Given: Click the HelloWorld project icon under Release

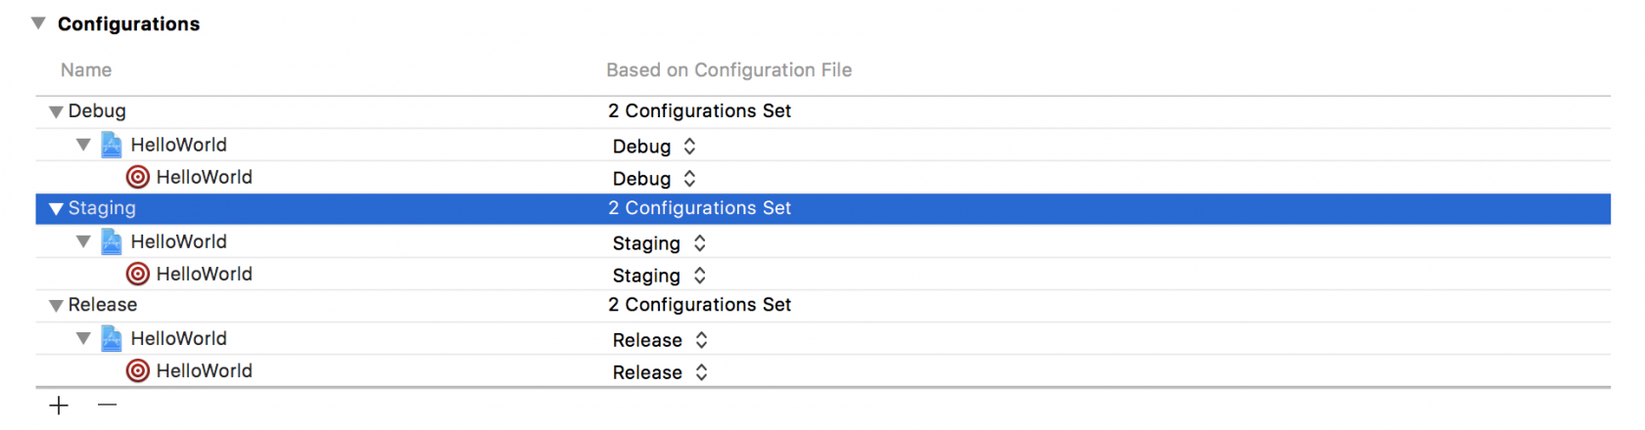Looking at the screenshot, I should click(112, 339).
